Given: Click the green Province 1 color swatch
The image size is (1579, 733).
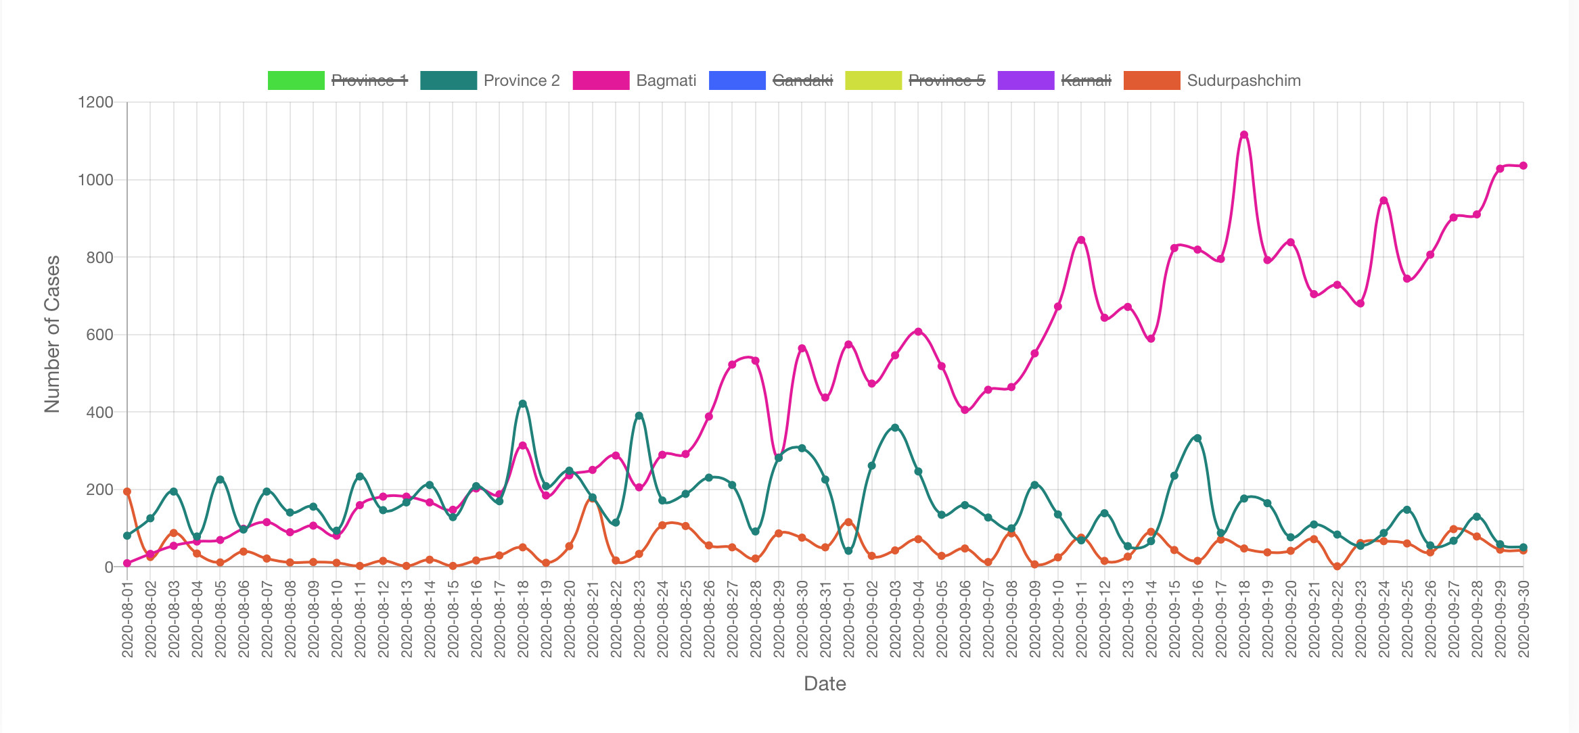Looking at the screenshot, I should (x=296, y=80).
